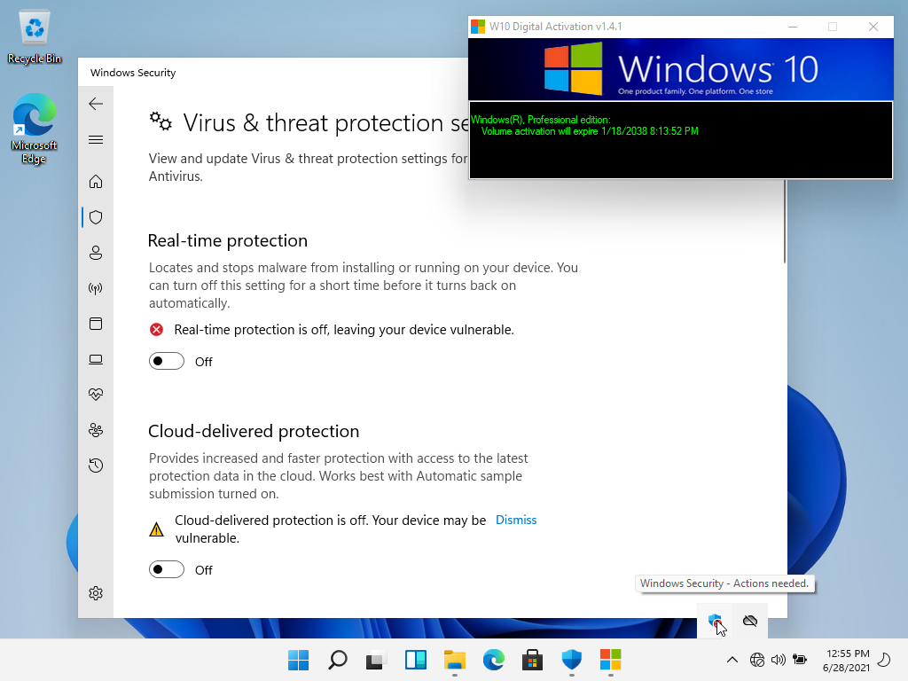Show hidden tray icons chevron
This screenshot has height=681, width=908.
pyautogui.click(x=732, y=660)
